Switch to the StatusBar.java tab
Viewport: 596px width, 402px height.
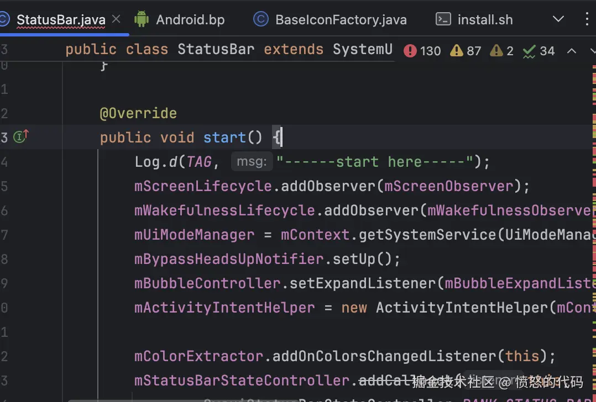click(61, 19)
